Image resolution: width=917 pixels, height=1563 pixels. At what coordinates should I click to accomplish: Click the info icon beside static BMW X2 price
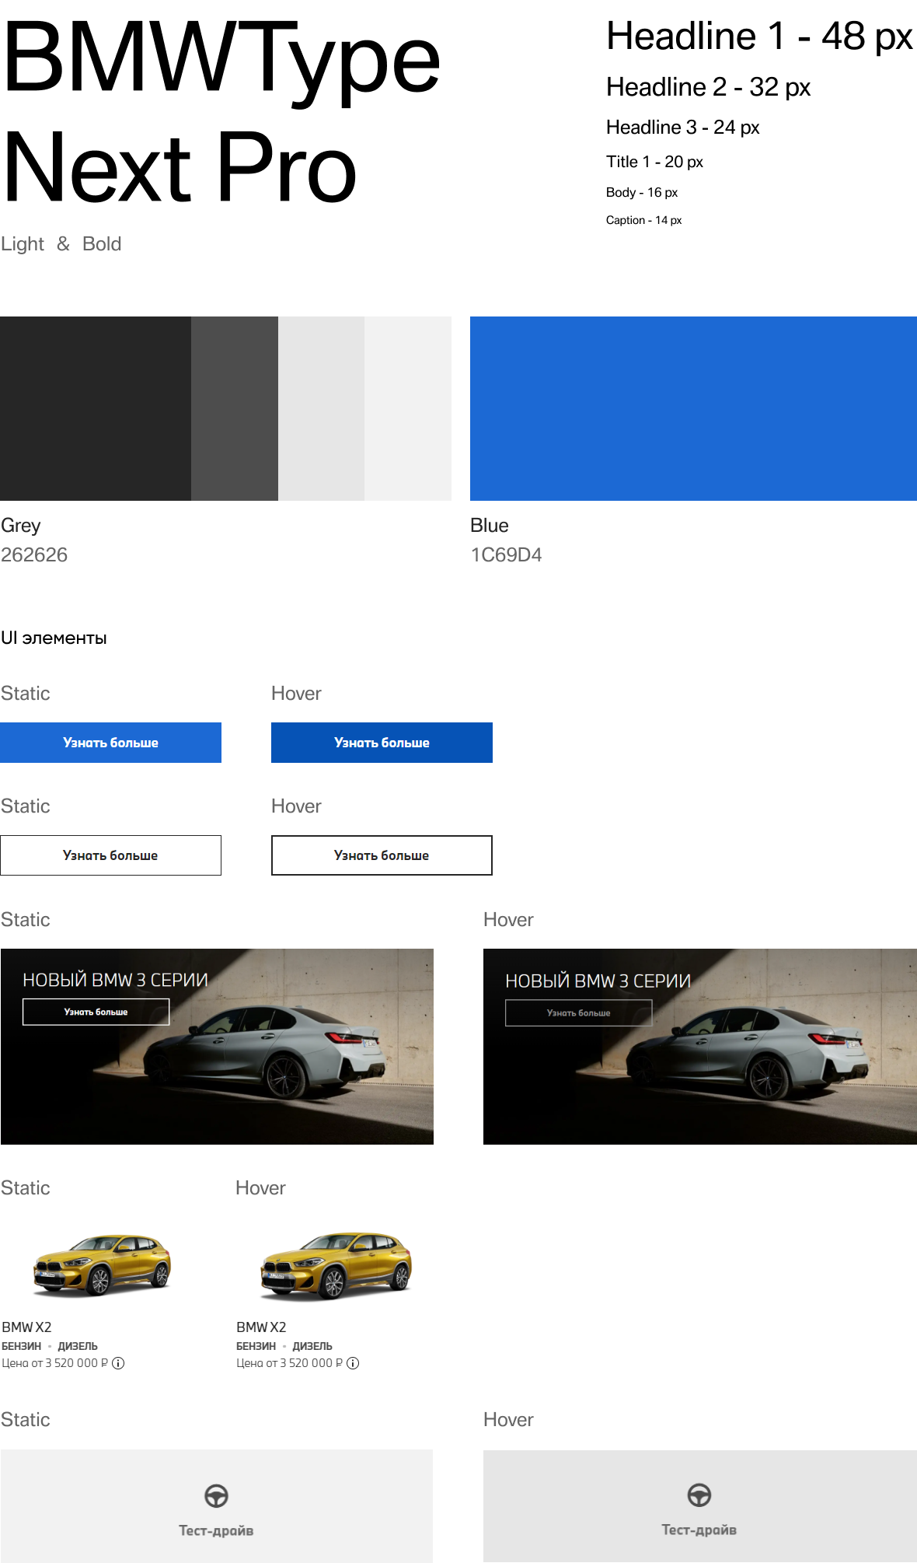118,1363
